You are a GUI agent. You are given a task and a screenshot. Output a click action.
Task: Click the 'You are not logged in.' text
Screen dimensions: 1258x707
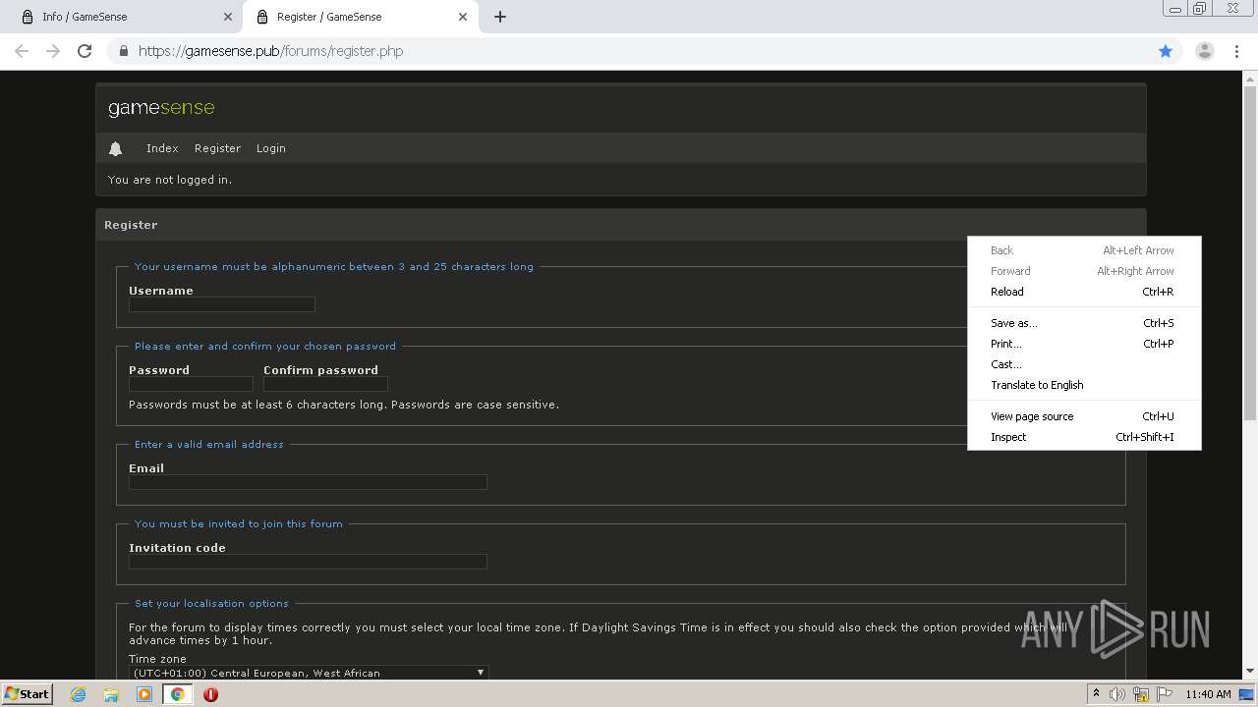[170, 180]
